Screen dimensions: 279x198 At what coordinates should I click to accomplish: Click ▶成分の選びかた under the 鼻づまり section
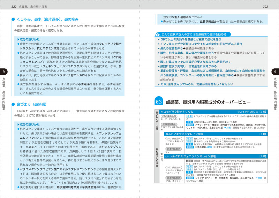[x=29, y=124]
